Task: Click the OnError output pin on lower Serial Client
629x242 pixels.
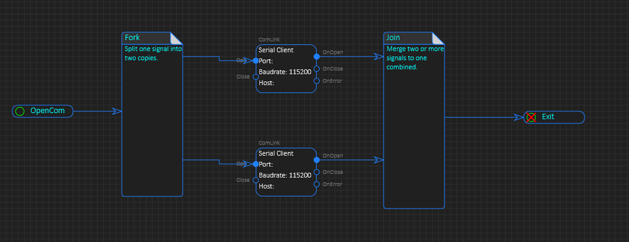Action: coord(317,184)
